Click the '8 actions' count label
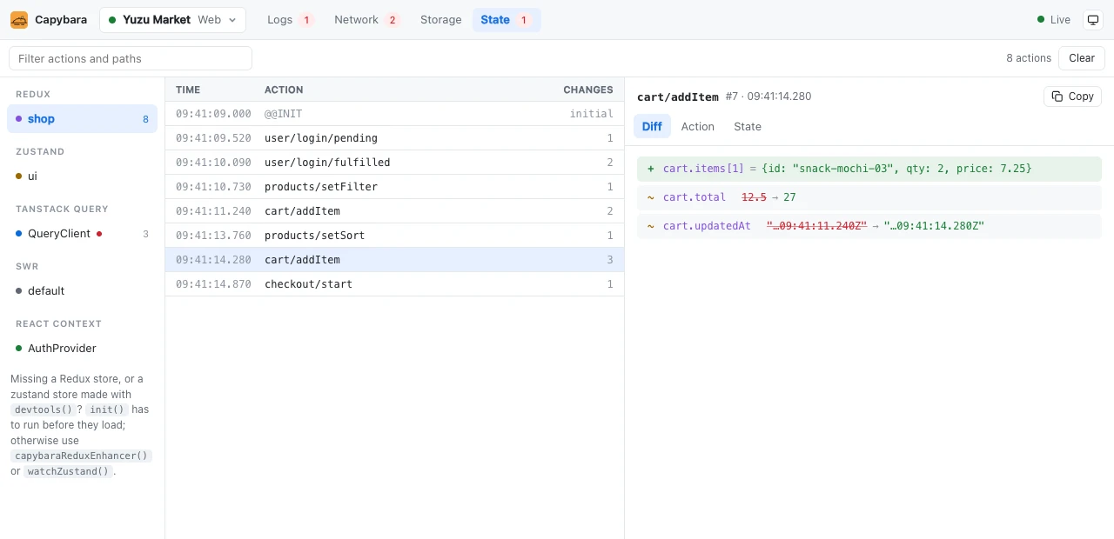1114x539 pixels. click(1029, 58)
